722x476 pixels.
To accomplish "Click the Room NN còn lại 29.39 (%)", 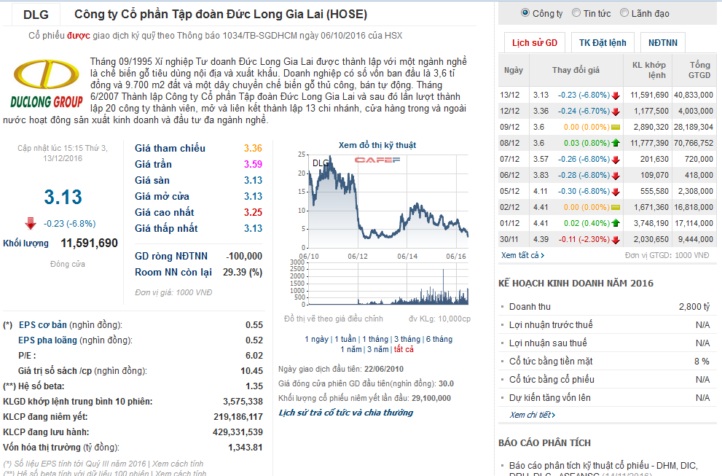I will point(243,273).
